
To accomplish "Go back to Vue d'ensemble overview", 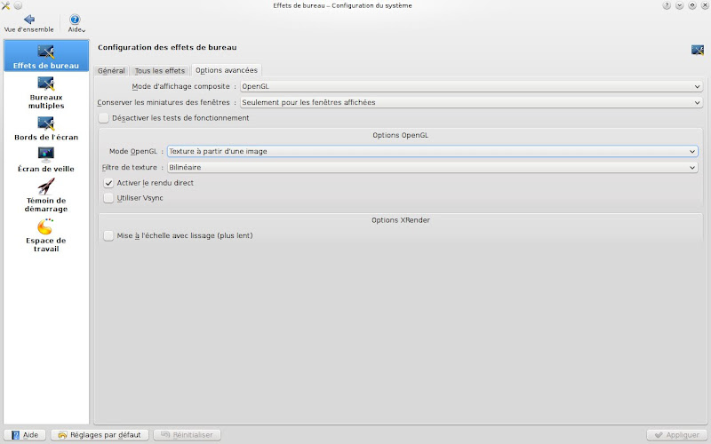I will (x=29, y=24).
